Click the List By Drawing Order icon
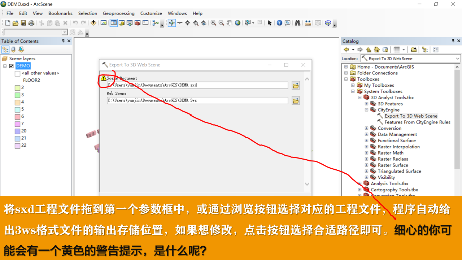The height and width of the screenshot is (260, 462). click(x=5, y=49)
